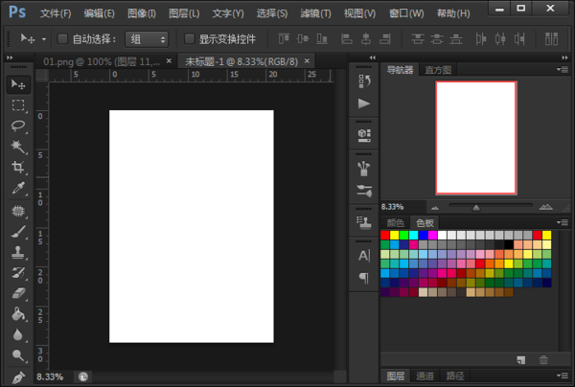This screenshot has width=575, height=387.
Task: Select the Paint Bucket tool
Action: point(18,314)
